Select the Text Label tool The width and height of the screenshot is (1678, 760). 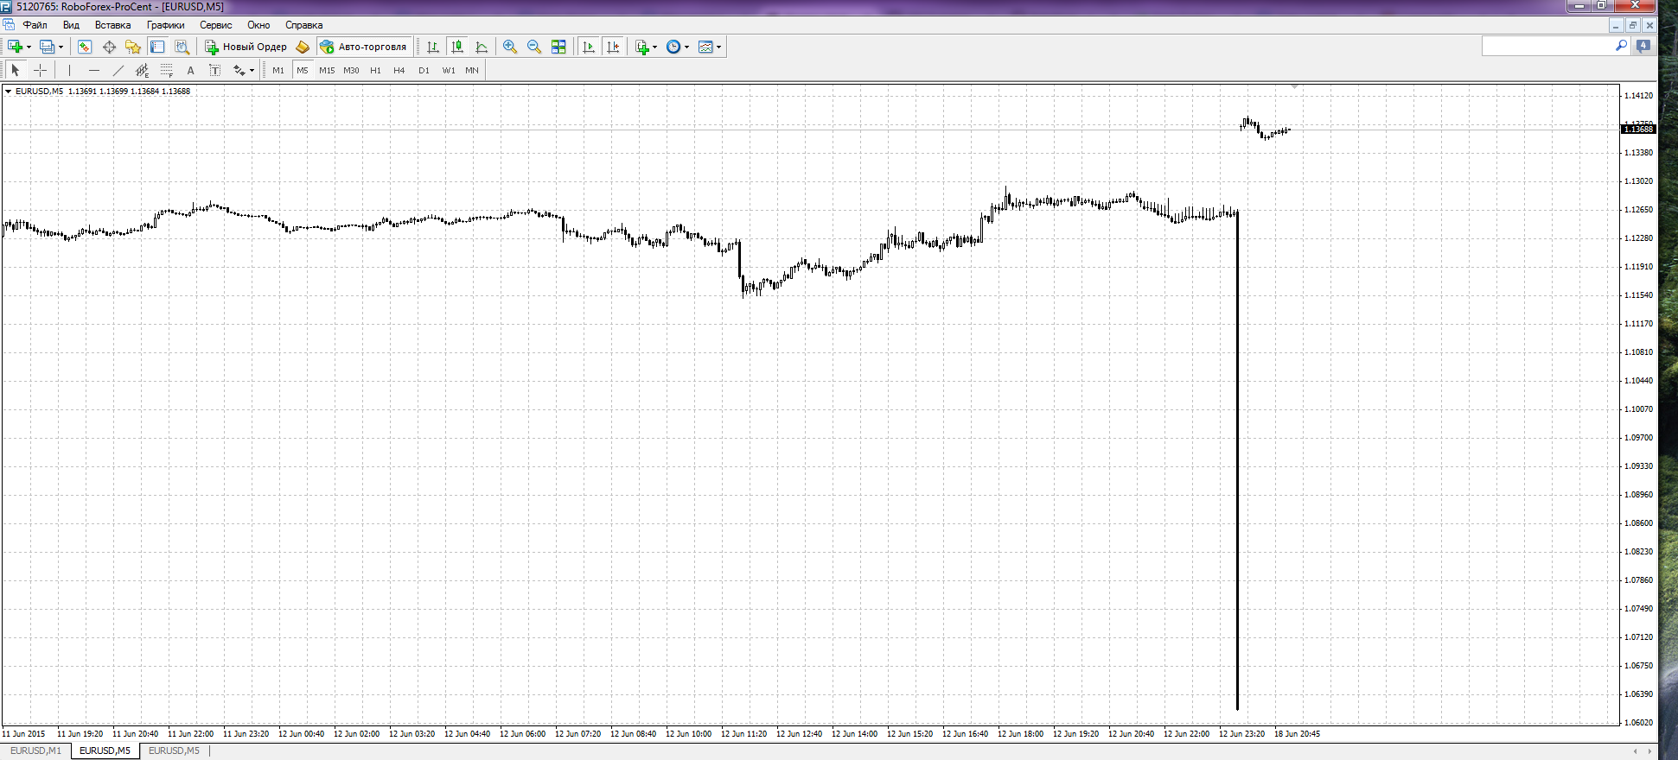[215, 70]
